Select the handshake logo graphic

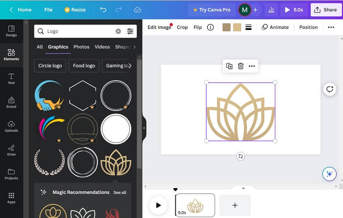49,96
